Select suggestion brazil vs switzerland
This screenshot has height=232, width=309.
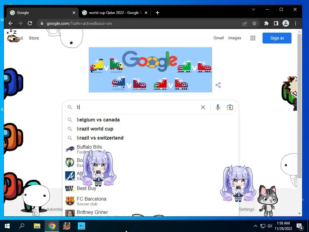(151, 138)
